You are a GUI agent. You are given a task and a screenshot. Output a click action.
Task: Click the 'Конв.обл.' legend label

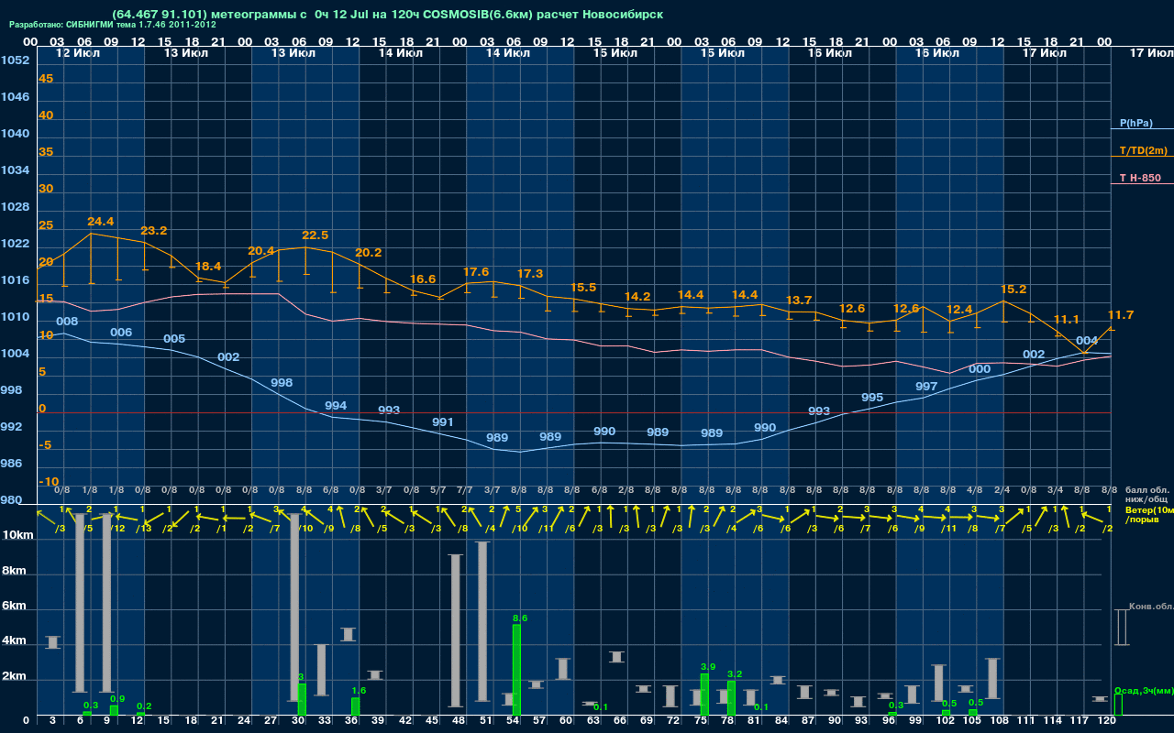(1151, 607)
